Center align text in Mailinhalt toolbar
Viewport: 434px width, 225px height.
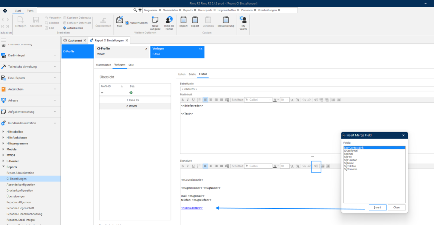tap(211, 100)
